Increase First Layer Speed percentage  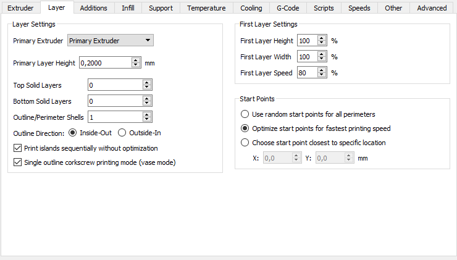[321, 70]
